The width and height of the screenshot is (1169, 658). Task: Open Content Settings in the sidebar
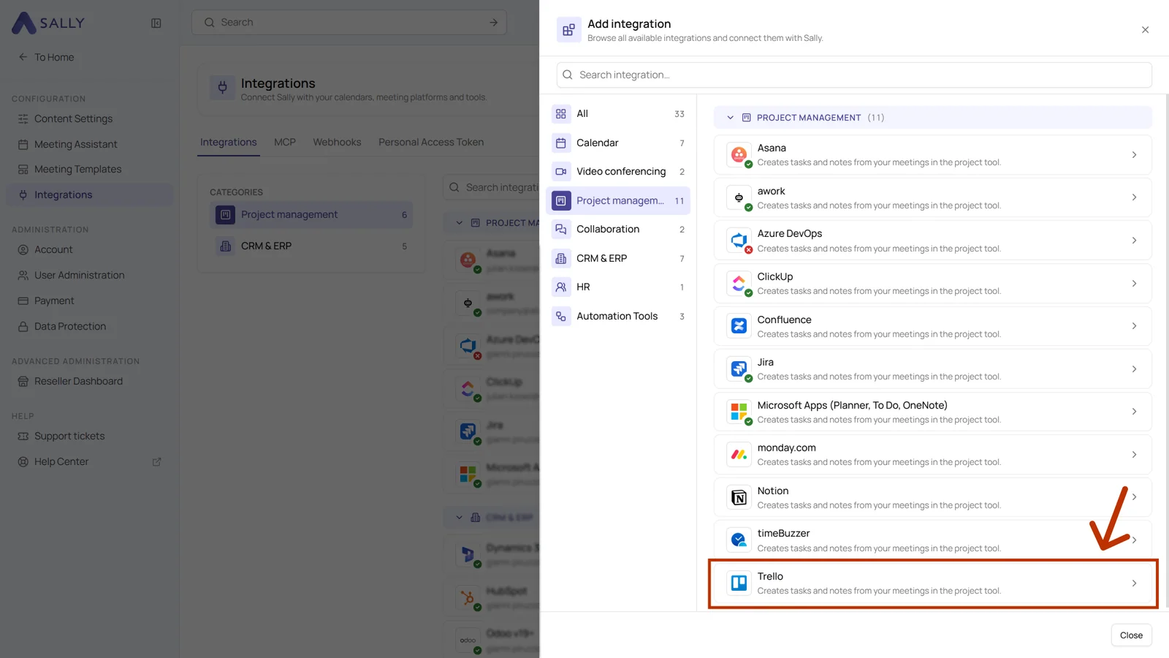pos(89,118)
